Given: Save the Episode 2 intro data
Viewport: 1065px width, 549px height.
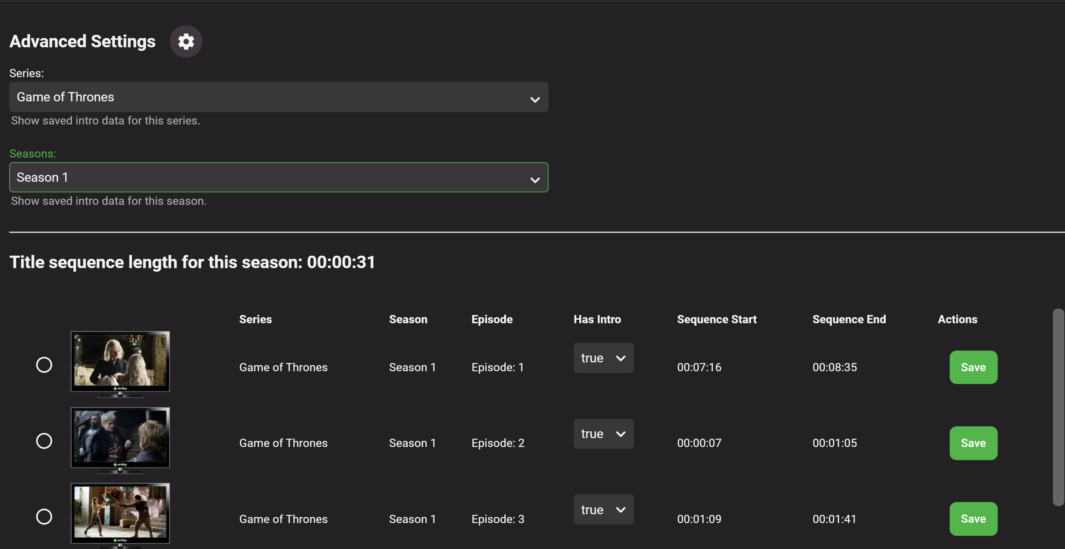Looking at the screenshot, I should [973, 443].
